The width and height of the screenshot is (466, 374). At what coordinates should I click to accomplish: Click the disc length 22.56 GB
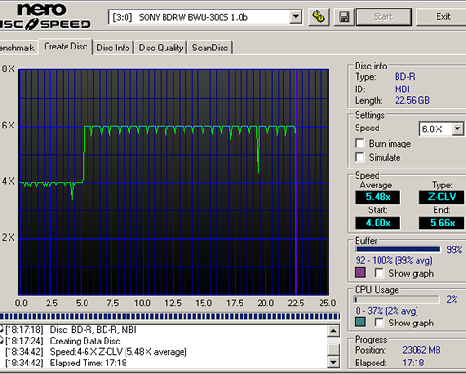pos(412,101)
